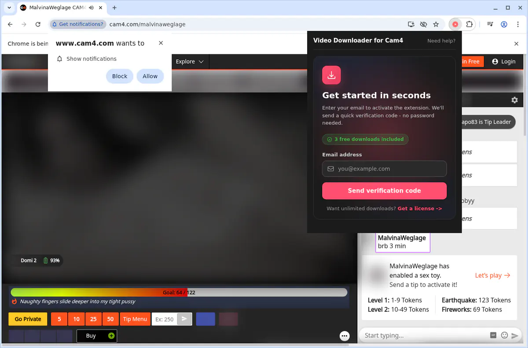Dismiss the Chrome infobar

pos(517,44)
